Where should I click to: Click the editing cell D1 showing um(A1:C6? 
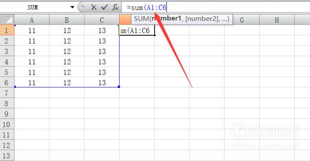[137, 30]
